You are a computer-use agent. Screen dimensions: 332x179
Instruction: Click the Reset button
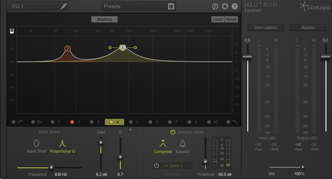231,19
